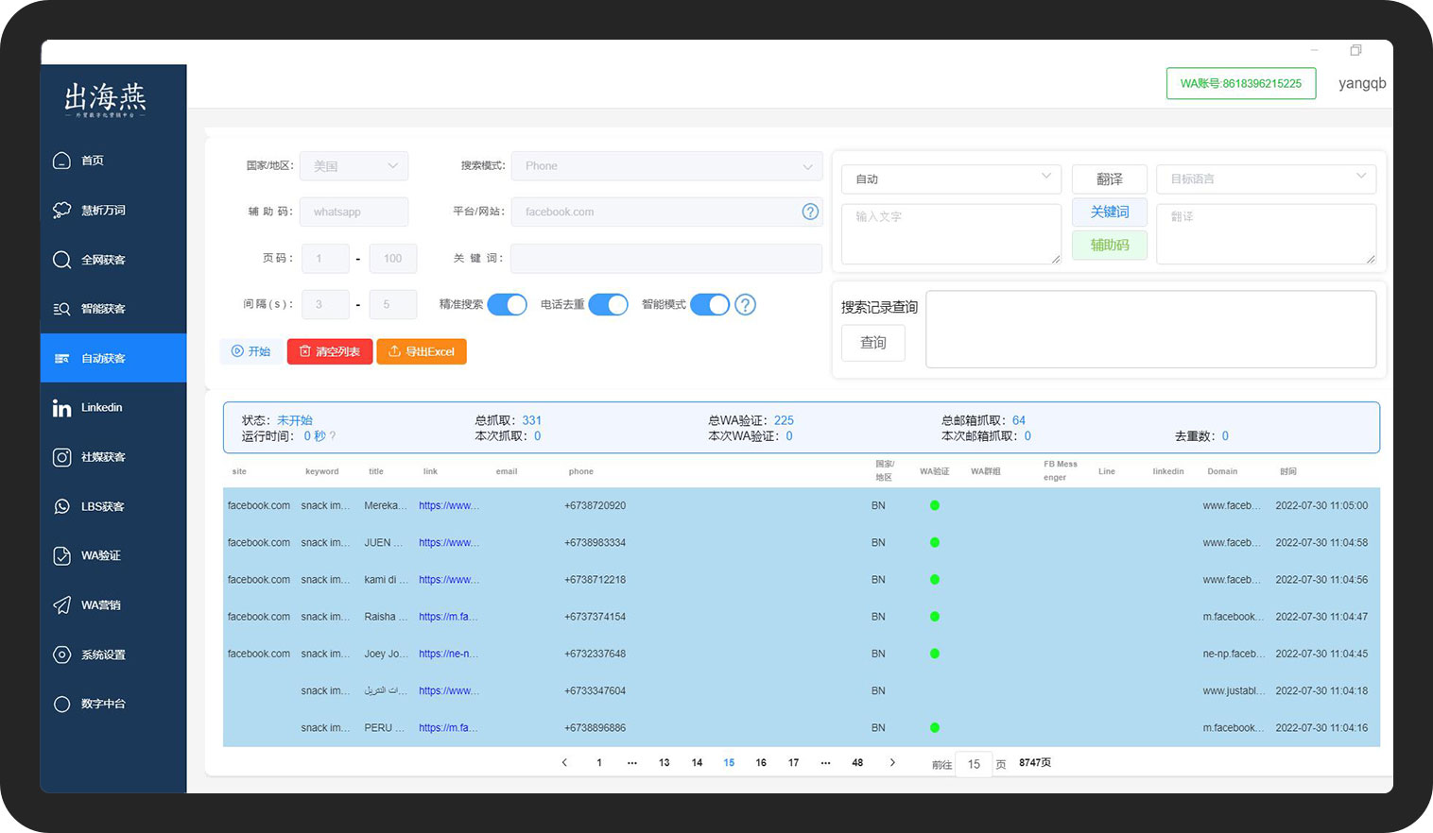This screenshot has width=1433, height=833.
Task: Click green WA status dot for +6738720920
Action: click(935, 505)
